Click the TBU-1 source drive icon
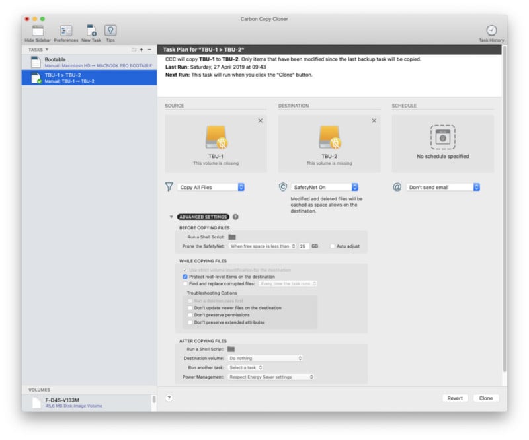This screenshot has width=529, height=440. 216,137
